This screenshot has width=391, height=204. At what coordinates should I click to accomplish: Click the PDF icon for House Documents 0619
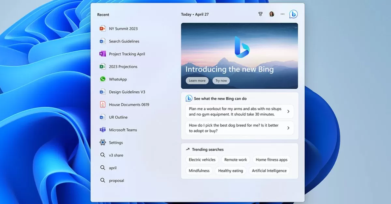coord(103,105)
